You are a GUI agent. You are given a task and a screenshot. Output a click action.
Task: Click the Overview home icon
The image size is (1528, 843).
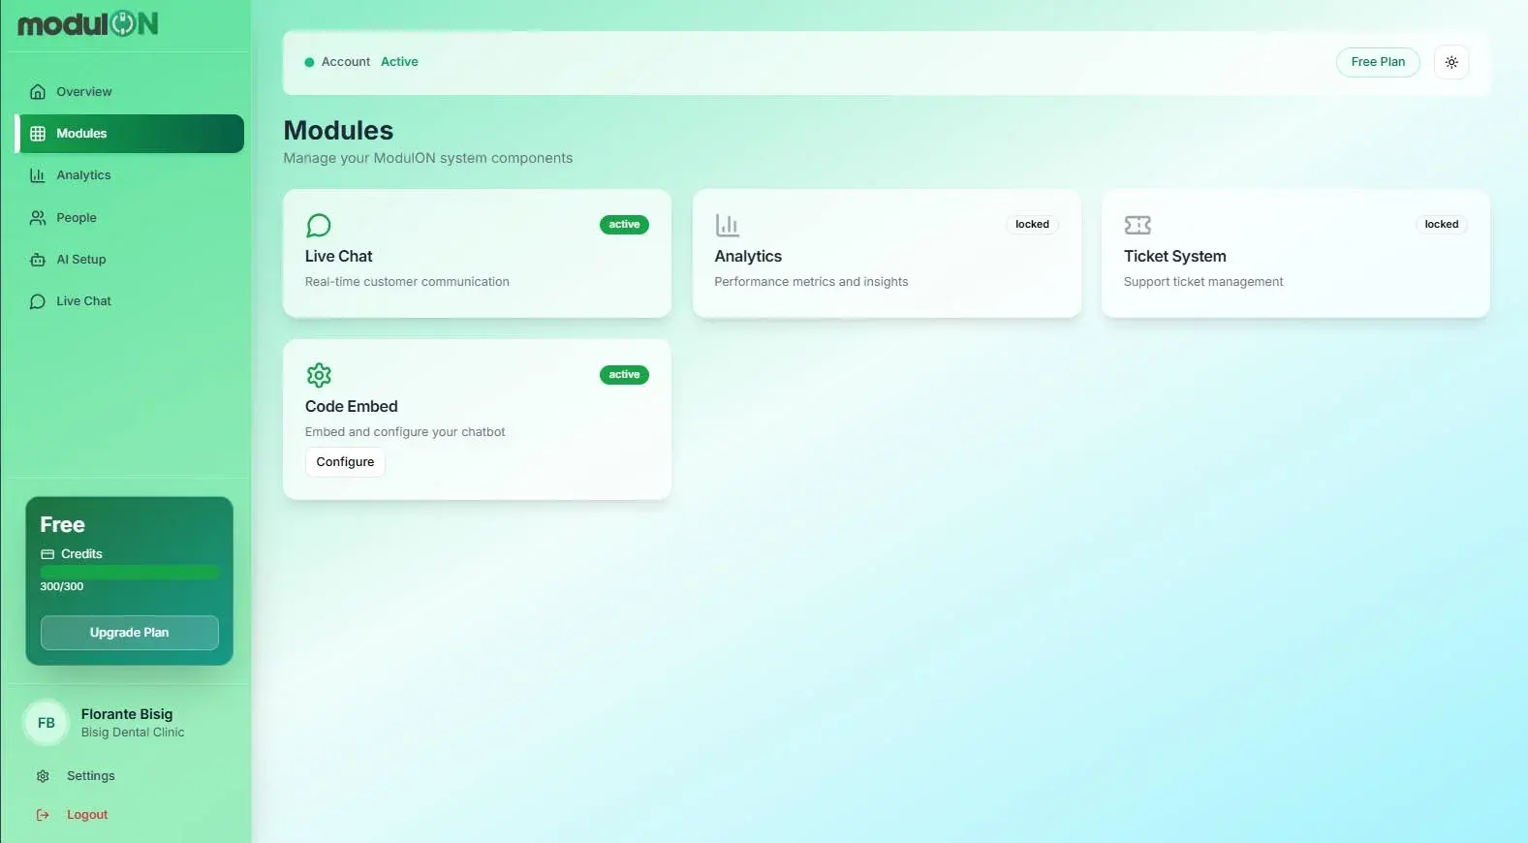(38, 92)
